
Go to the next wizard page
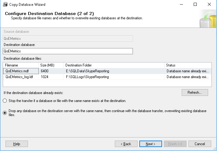click(151, 144)
